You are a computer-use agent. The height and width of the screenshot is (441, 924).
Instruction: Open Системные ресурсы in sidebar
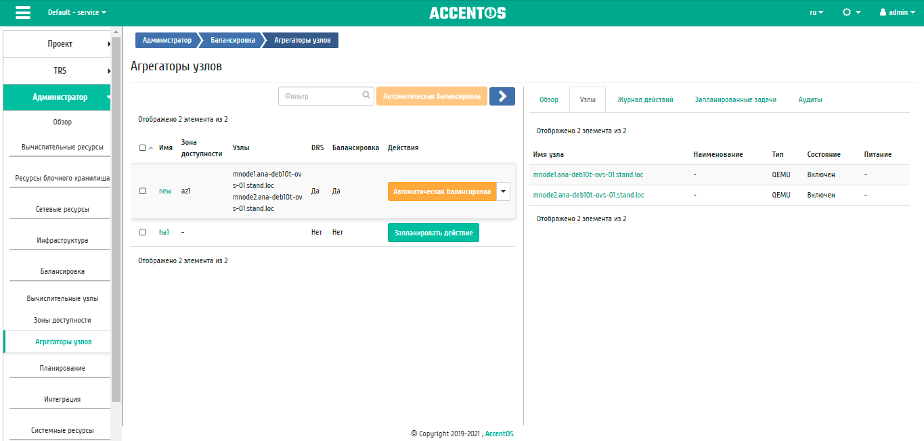[x=62, y=430]
